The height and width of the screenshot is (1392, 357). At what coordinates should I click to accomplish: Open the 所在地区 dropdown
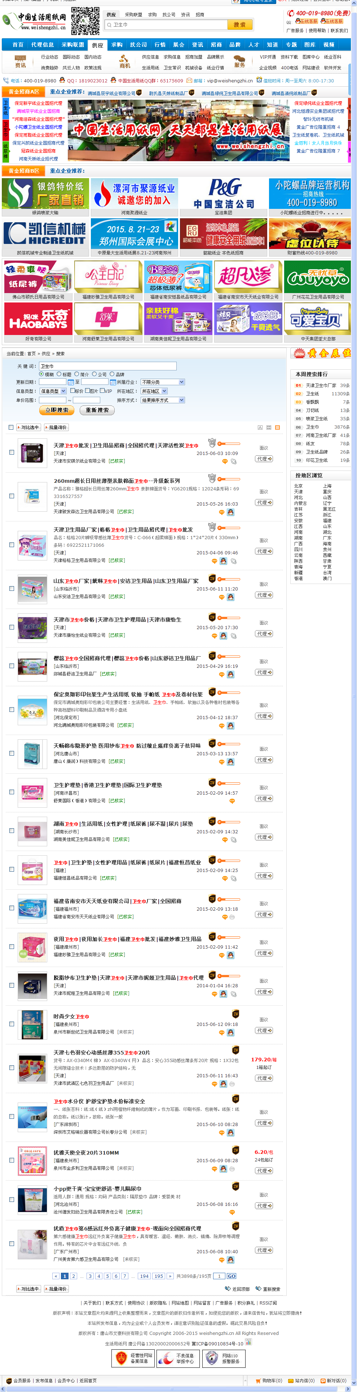coord(154,391)
